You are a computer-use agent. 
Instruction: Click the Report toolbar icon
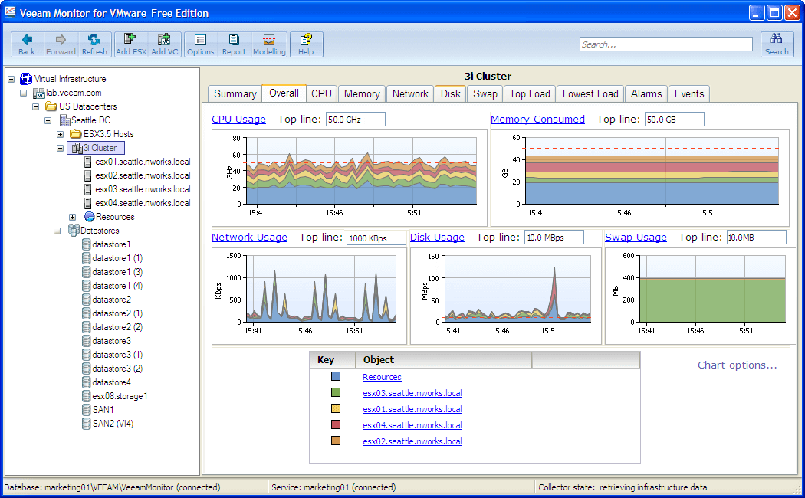(x=233, y=44)
